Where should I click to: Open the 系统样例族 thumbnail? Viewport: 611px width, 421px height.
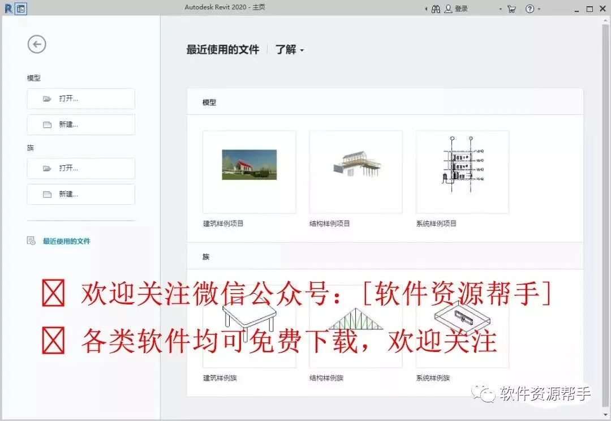coord(463,327)
